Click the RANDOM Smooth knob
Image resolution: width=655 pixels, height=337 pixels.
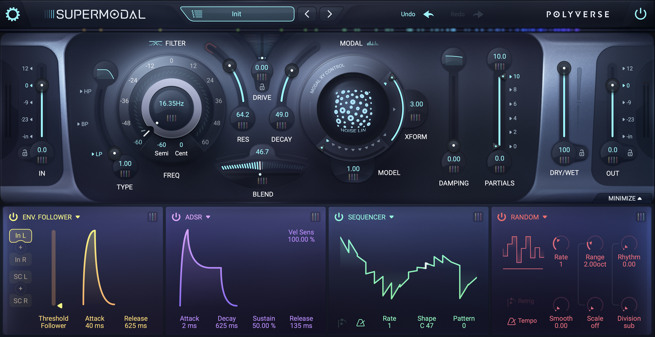pyautogui.click(x=561, y=306)
